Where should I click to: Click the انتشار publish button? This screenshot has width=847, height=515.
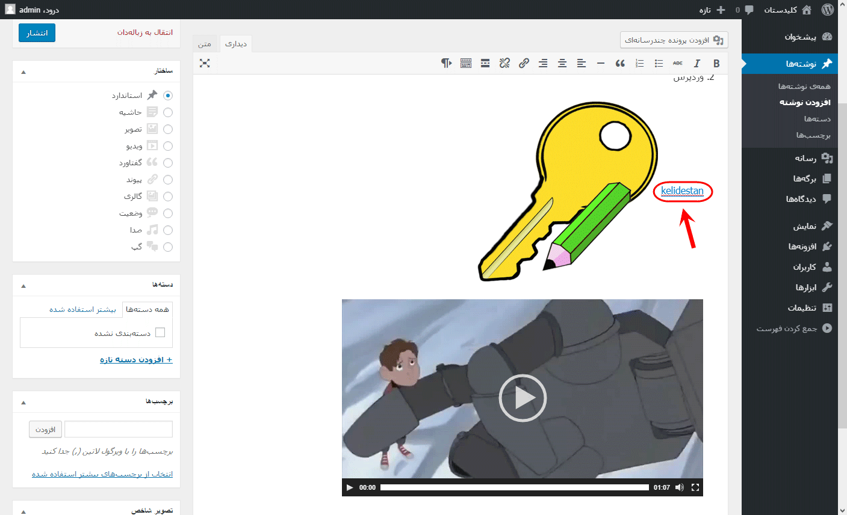(x=37, y=32)
